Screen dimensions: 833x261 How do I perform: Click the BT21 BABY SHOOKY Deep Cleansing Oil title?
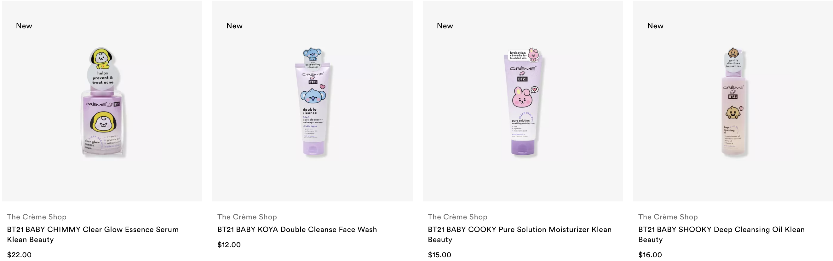pos(721,235)
